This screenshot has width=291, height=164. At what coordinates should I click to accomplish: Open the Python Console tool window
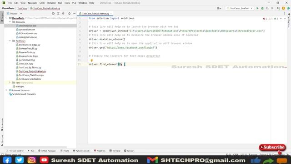pyautogui.click(x=81, y=151)
